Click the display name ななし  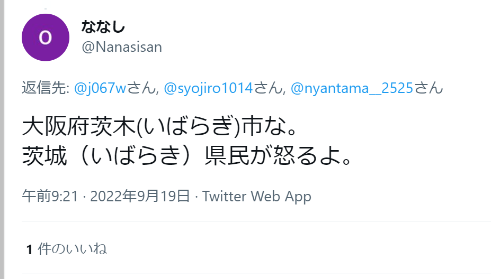[103, 26]
